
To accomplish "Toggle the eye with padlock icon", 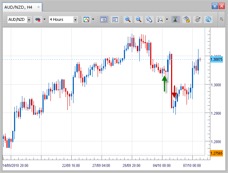I will tap(187, 19).
